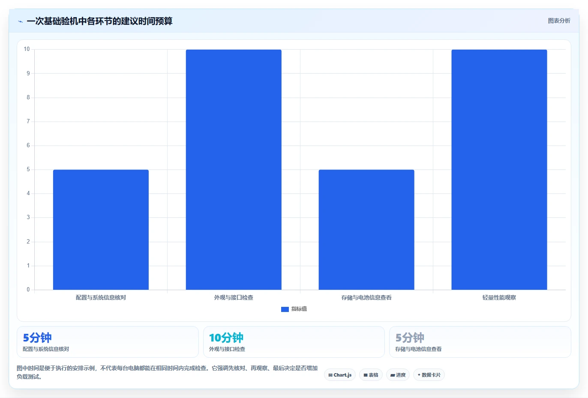Select the Chart.js tag chip
Screen dimensions: 588x398
[340, 375]
